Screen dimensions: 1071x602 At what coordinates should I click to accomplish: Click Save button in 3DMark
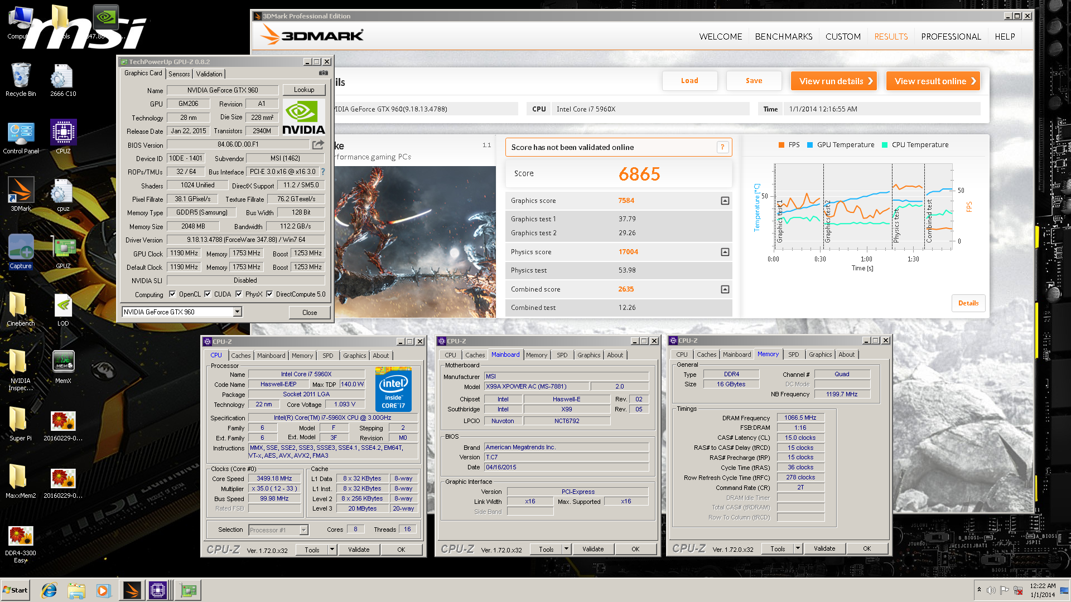click(754, 81)
